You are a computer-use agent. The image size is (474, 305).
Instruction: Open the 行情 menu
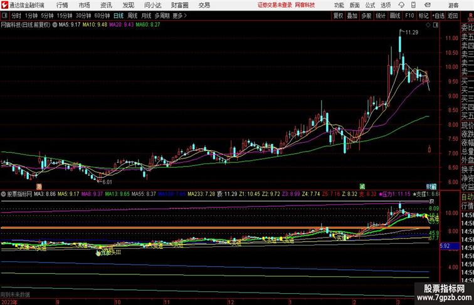[62, 5]
